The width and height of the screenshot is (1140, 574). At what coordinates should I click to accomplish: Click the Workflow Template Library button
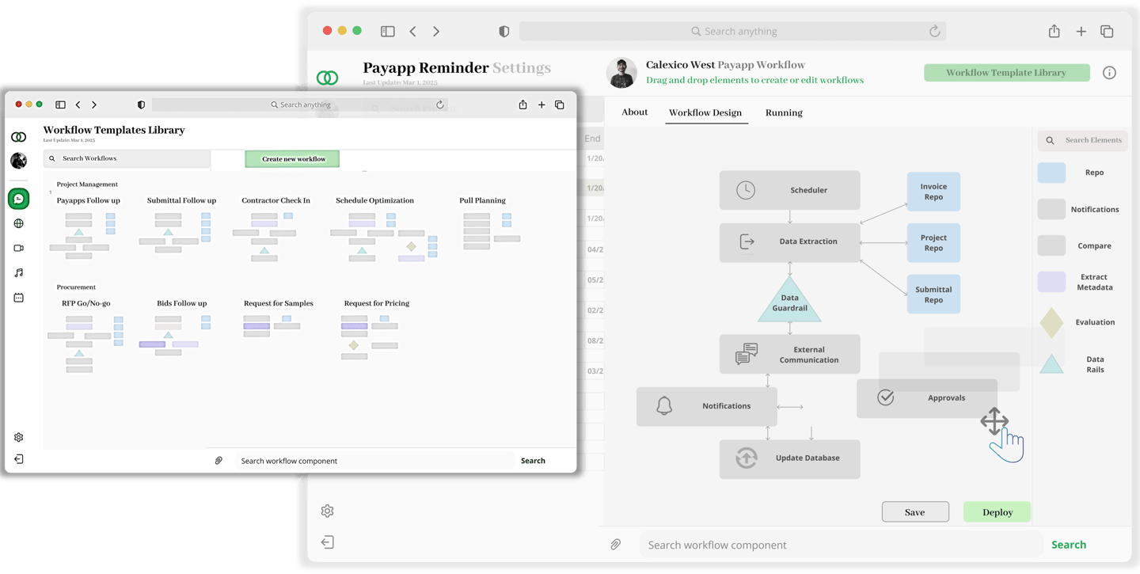coord(1006,73)
